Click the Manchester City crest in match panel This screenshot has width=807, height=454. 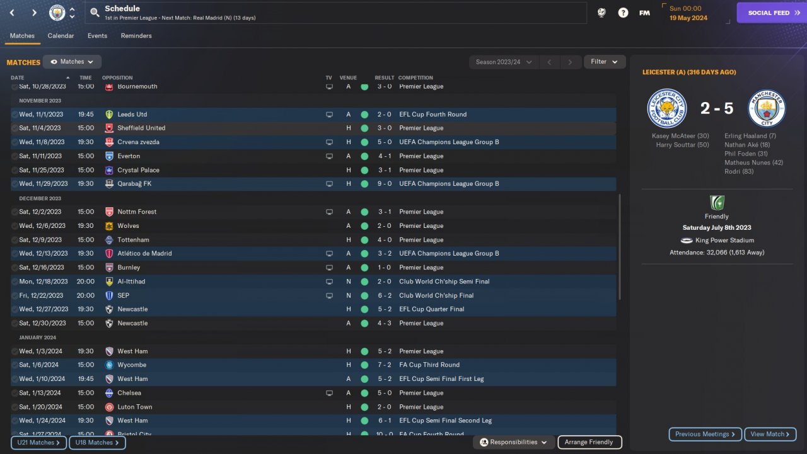pos(767,108)
